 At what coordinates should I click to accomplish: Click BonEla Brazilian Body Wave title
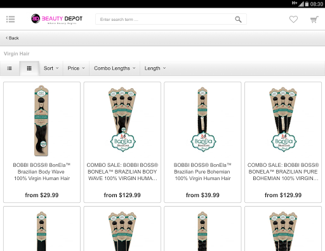coord(42,172)
